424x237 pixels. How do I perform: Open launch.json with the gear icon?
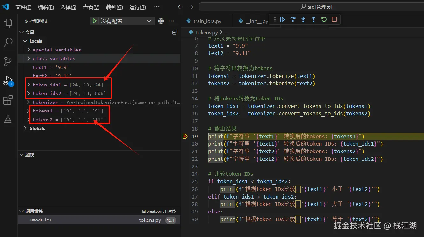click(161, 21)
